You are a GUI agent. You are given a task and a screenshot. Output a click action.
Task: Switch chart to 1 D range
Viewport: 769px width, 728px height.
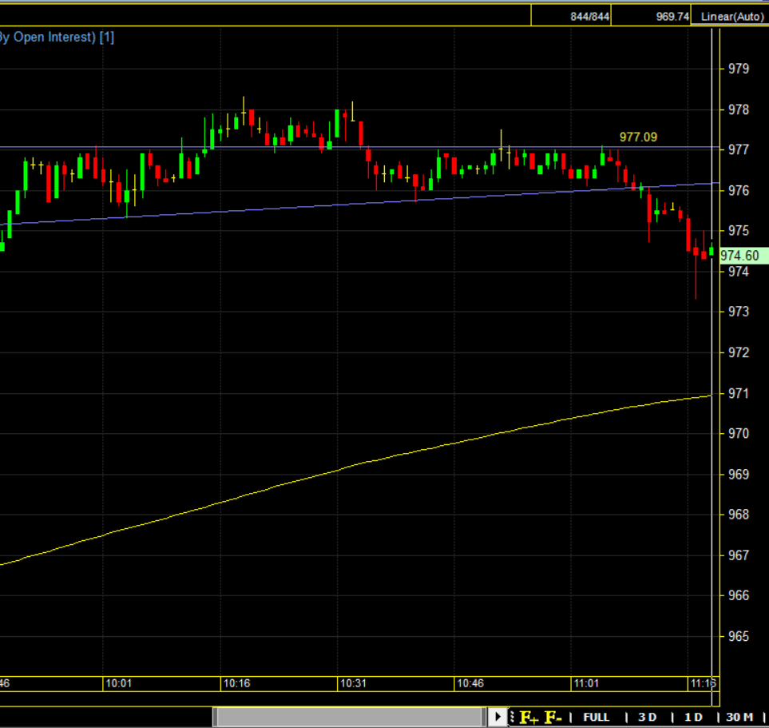pos(693,717)
